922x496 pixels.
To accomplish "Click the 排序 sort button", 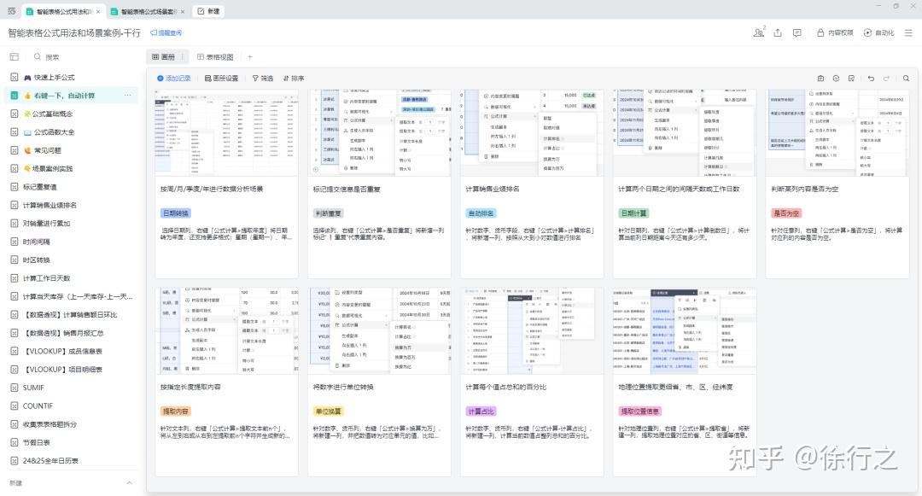I will point(294,79).
